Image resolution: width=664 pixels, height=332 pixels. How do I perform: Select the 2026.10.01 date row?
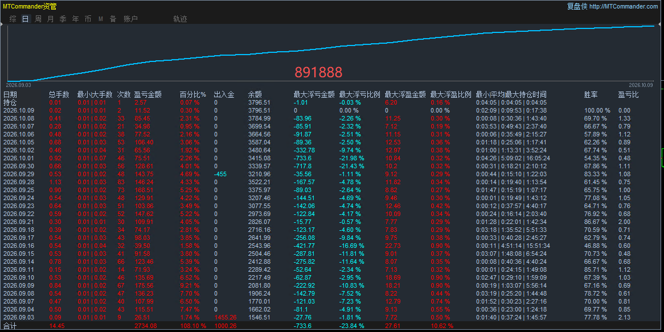pos(19,158)
